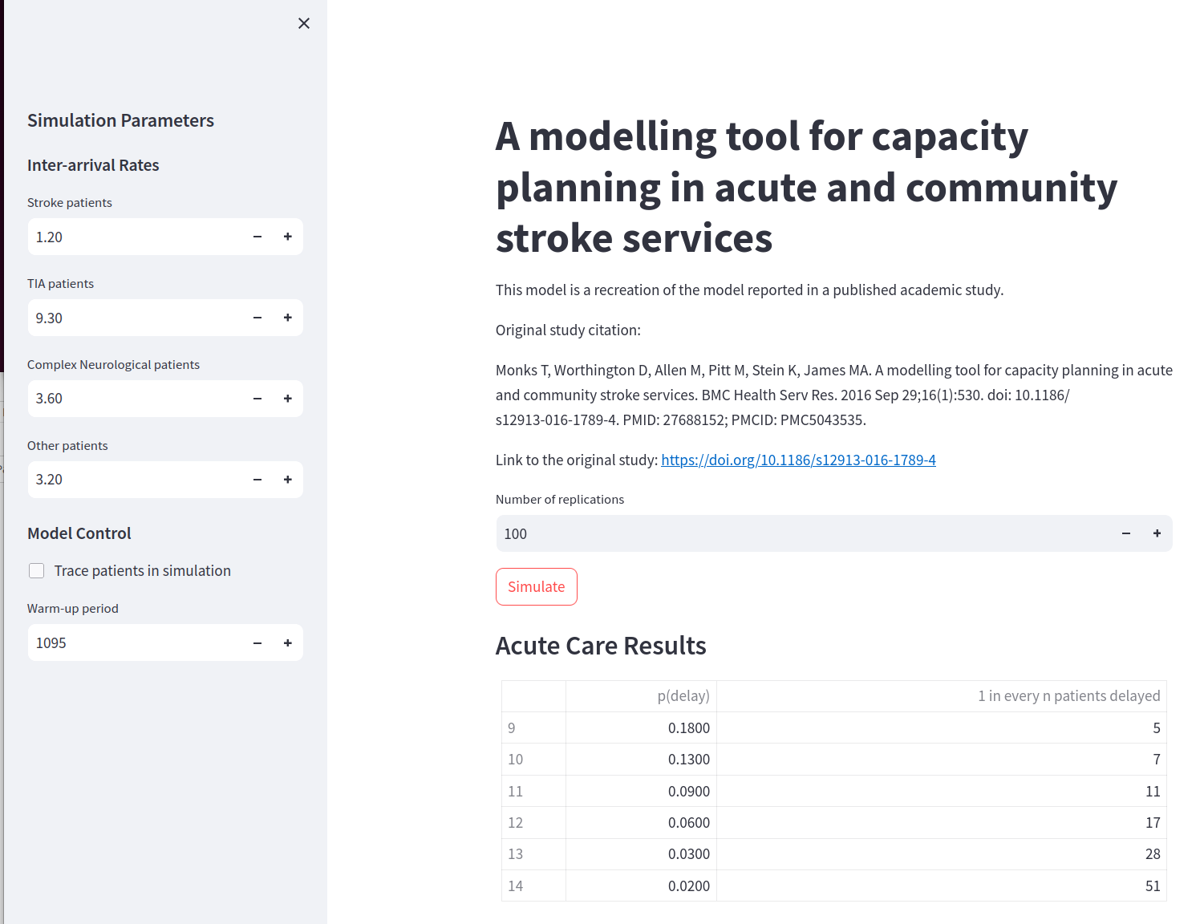Increase the Number of replications
This screenshot has height=924, width=1200.
pyautogui.click(x=1157, y=533)
